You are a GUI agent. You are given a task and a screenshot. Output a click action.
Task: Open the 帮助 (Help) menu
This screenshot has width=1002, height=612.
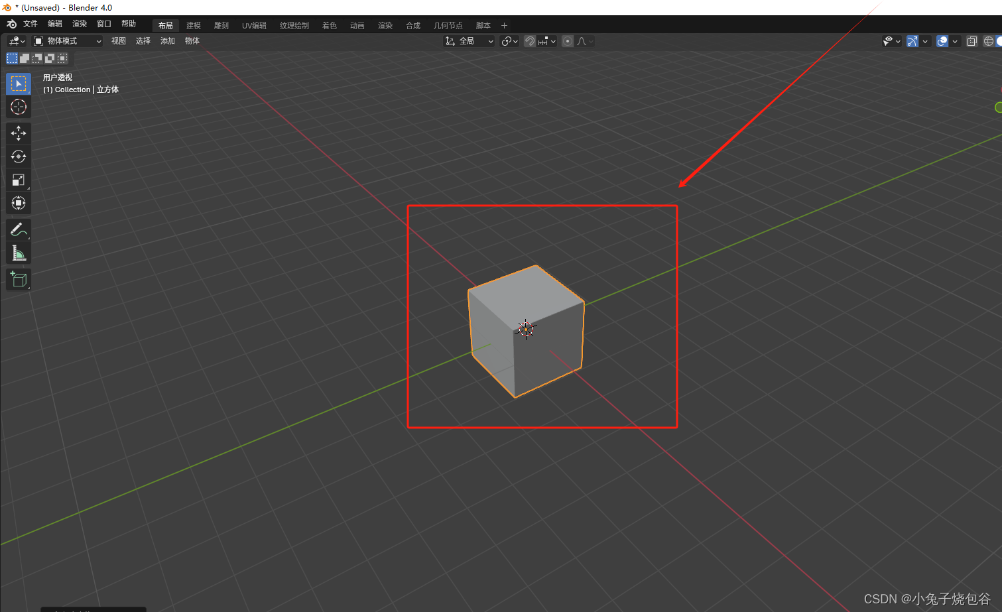(129, 24)
